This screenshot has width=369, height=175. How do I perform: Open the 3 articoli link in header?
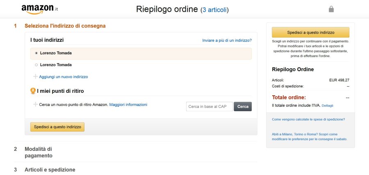(214, 10)
